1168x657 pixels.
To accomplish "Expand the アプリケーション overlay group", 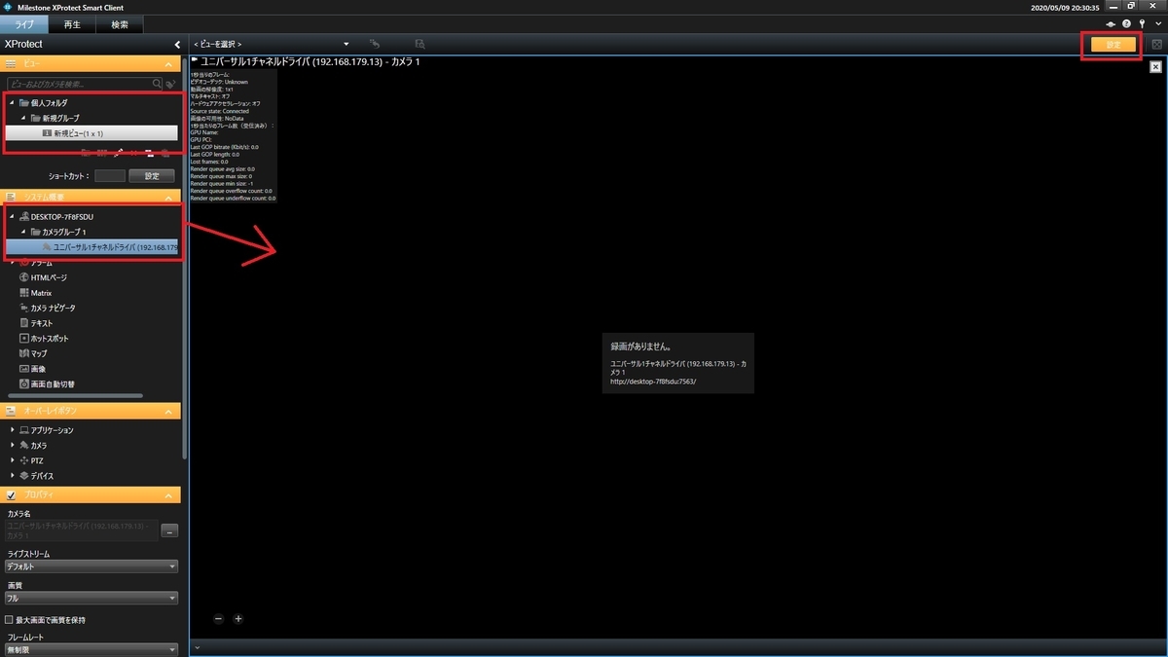I will click(x=12, y=430).
